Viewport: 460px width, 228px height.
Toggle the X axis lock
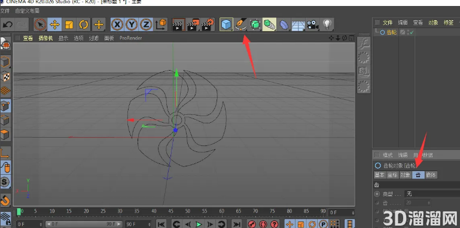[x=117, y=25]
